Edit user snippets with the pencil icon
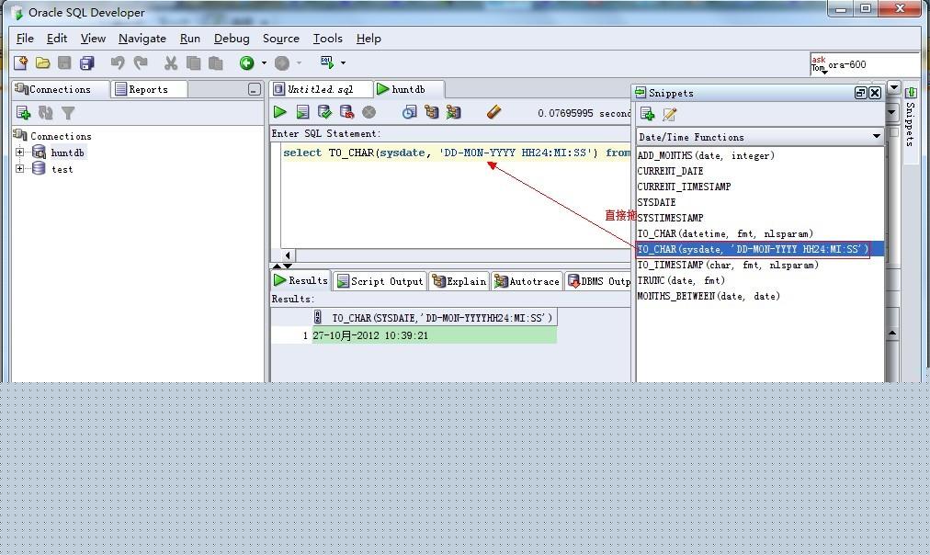The image size is (930, 555). (x=670, y=114)
